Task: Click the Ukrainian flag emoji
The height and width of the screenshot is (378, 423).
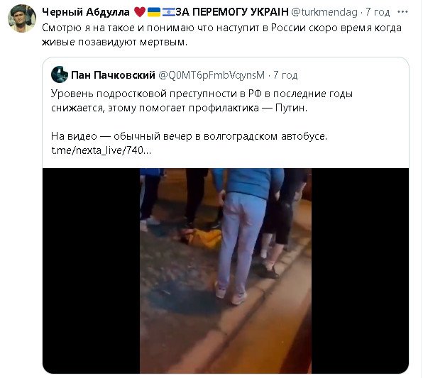Action: 154,12
